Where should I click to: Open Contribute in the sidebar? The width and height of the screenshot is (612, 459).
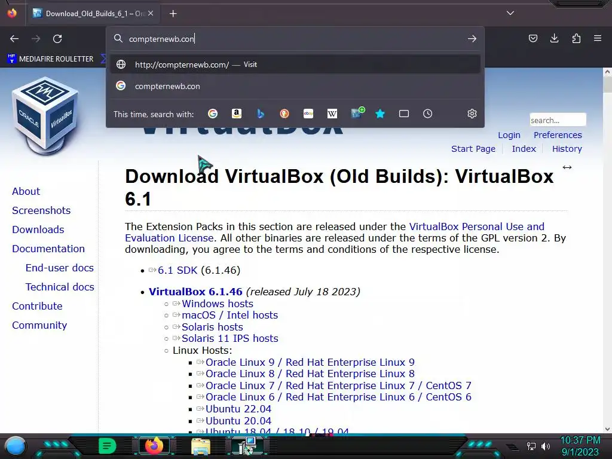37,306
